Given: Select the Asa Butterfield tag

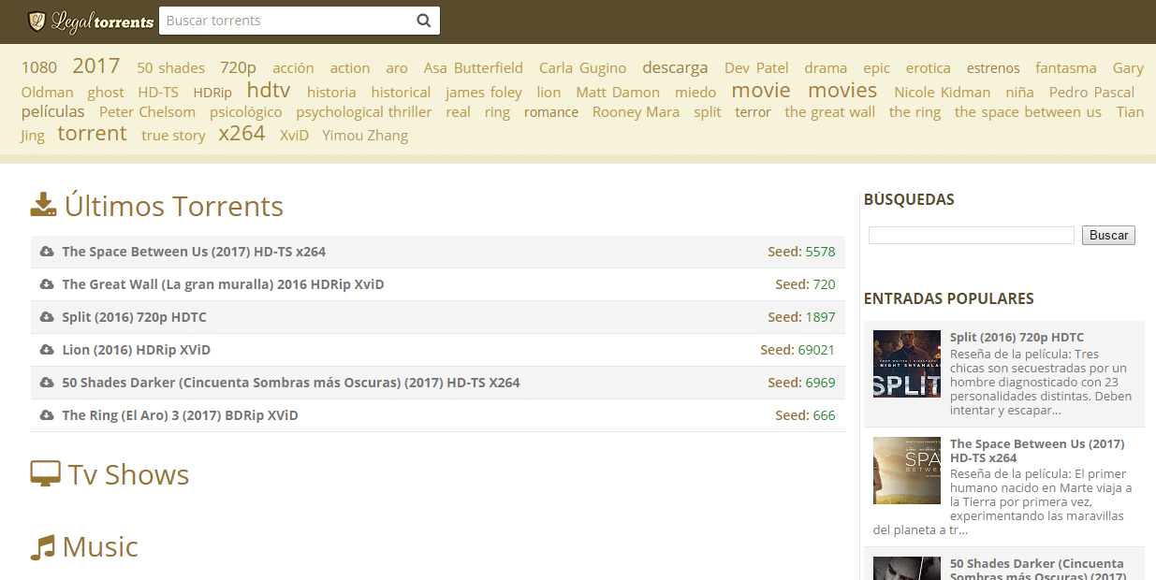Looking at the screenshot, I should 473,68.
